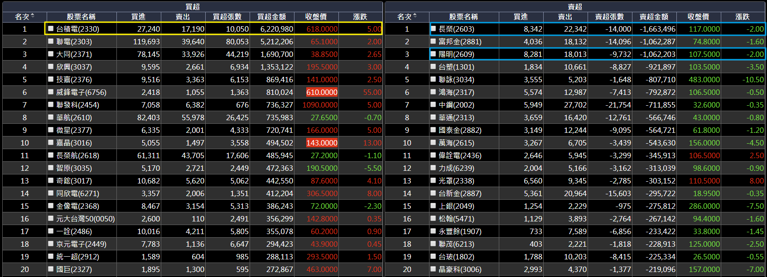Open stock 華通(2313)
This screenshot has height=277, width=767.
tap(456, 117)
